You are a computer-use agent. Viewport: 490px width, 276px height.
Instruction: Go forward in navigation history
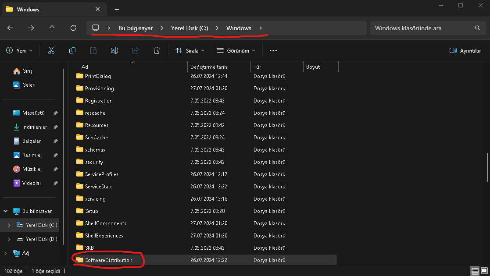[31, 28]
